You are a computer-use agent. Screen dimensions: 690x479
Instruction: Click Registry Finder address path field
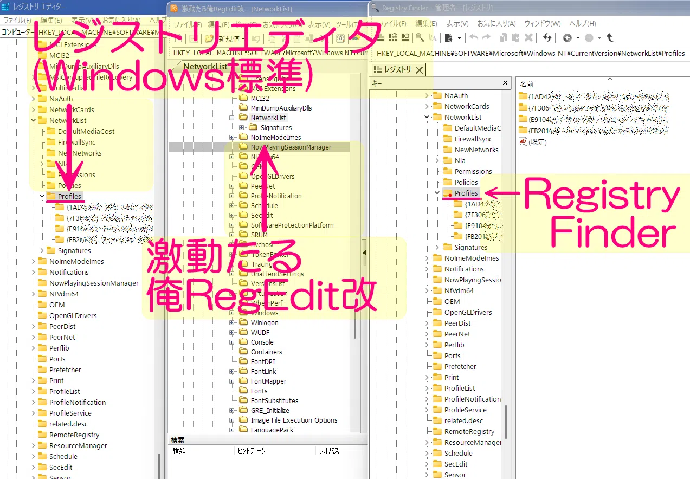tap(531, 53)
